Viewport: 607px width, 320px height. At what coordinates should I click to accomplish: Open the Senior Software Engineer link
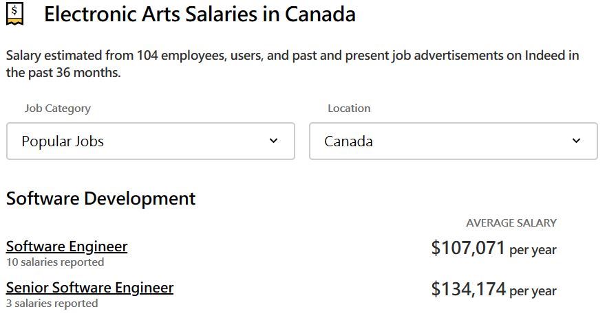(x=89, y=288)
